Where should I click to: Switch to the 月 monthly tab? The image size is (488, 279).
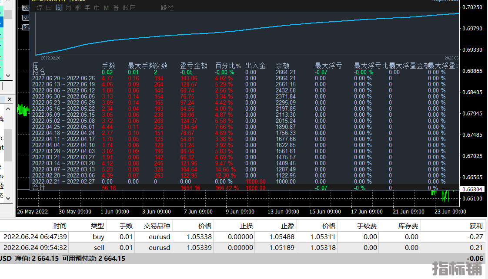tap(68, 8)
